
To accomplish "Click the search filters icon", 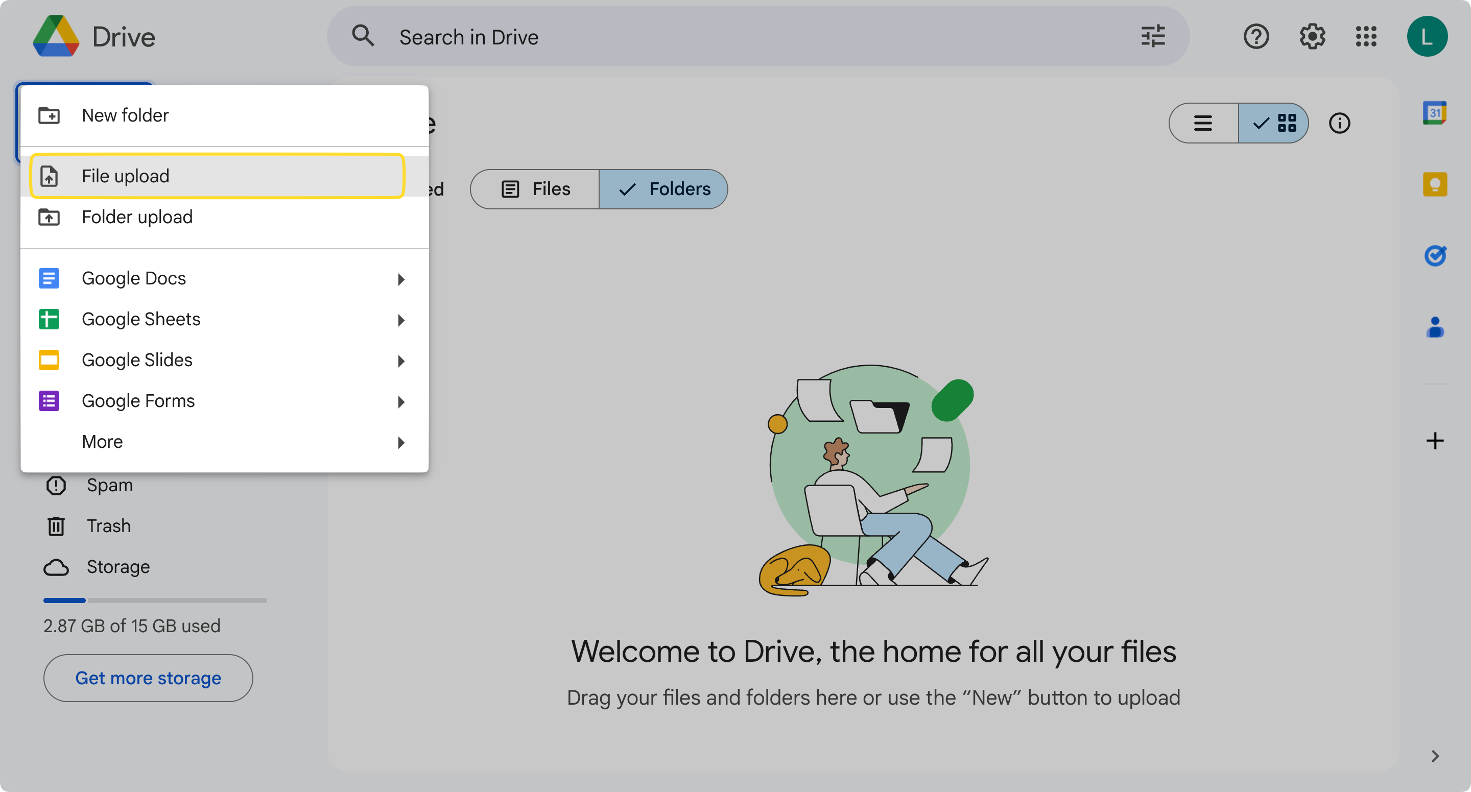I will [x=1153, y=36].
